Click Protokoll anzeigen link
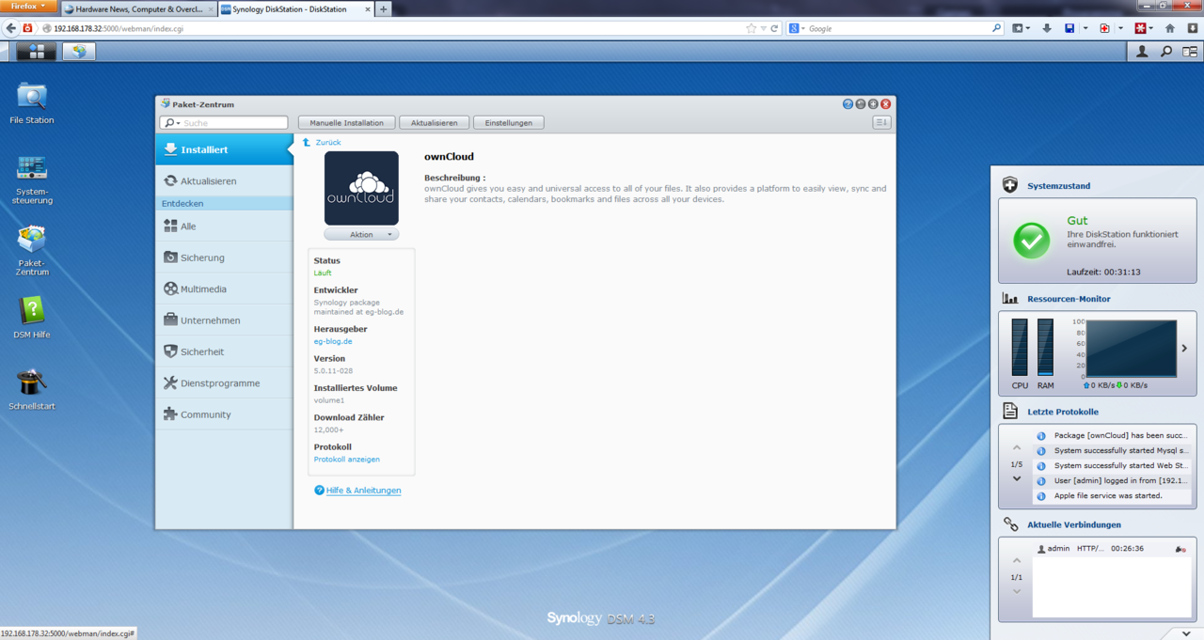 tap(347, 460)
